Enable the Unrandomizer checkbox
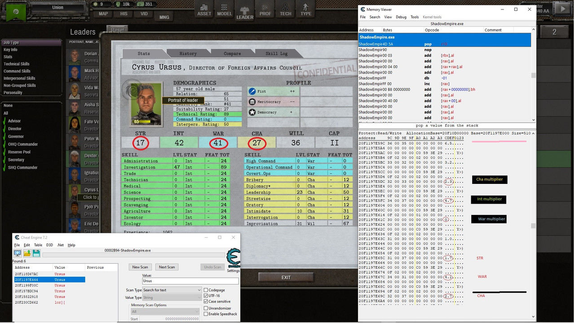575x323 pixels. point(206,308)
